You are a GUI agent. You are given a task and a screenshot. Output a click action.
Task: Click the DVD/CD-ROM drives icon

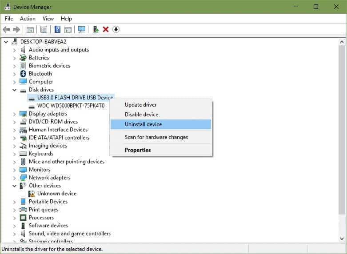click(23, 122)
